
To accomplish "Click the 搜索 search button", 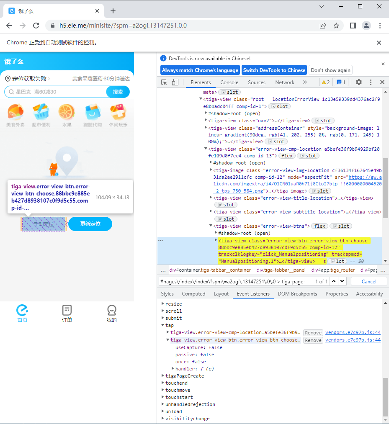I will (118, 92).
